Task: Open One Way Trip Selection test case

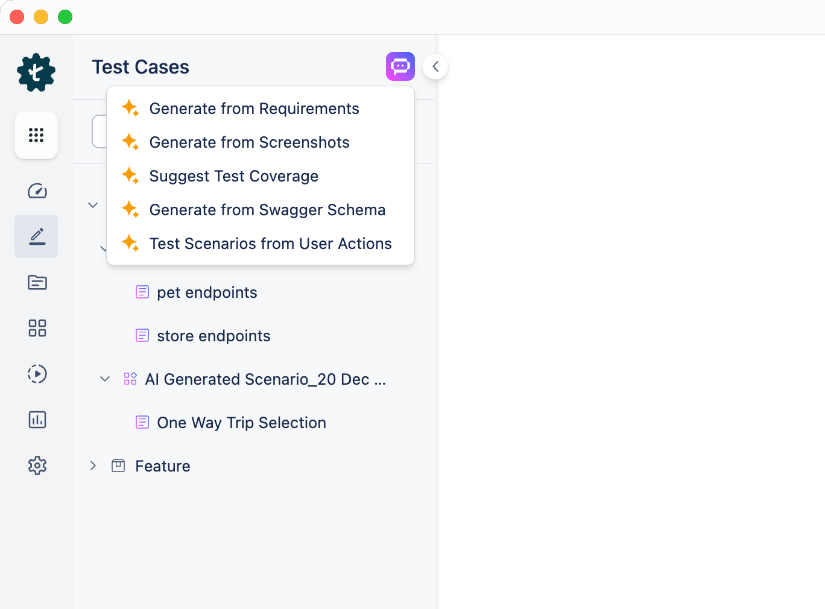Action: pos(241,423)
